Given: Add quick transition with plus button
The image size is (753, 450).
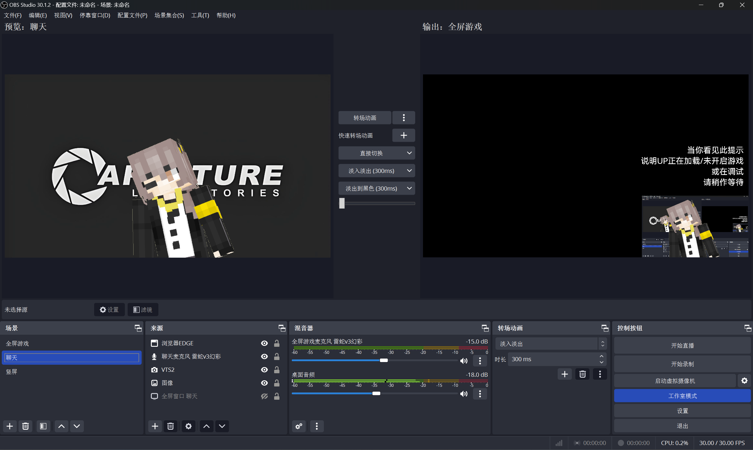Looking at the screenshot, I should click(x=404, y=135).
